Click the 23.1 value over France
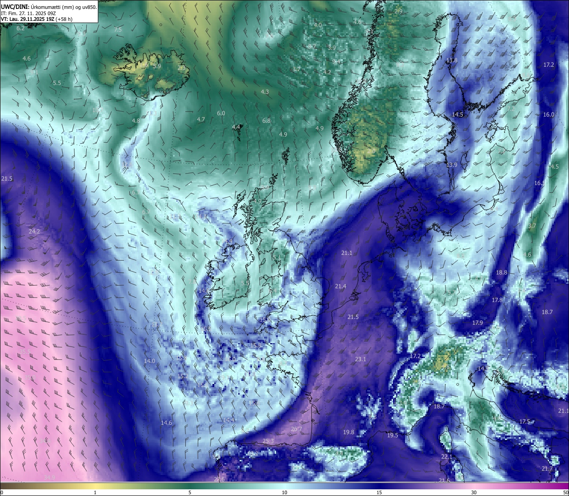Viewport: 569px width, 496px height. 361,359
